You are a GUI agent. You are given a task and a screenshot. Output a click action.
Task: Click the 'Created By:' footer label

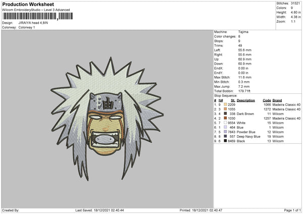11,210
